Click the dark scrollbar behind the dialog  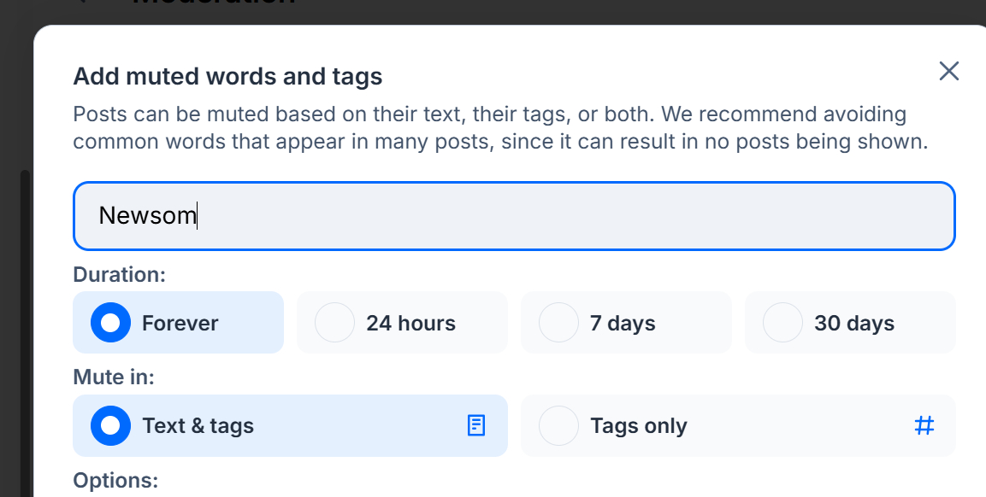pyautogui.click(x=25, y=342)
